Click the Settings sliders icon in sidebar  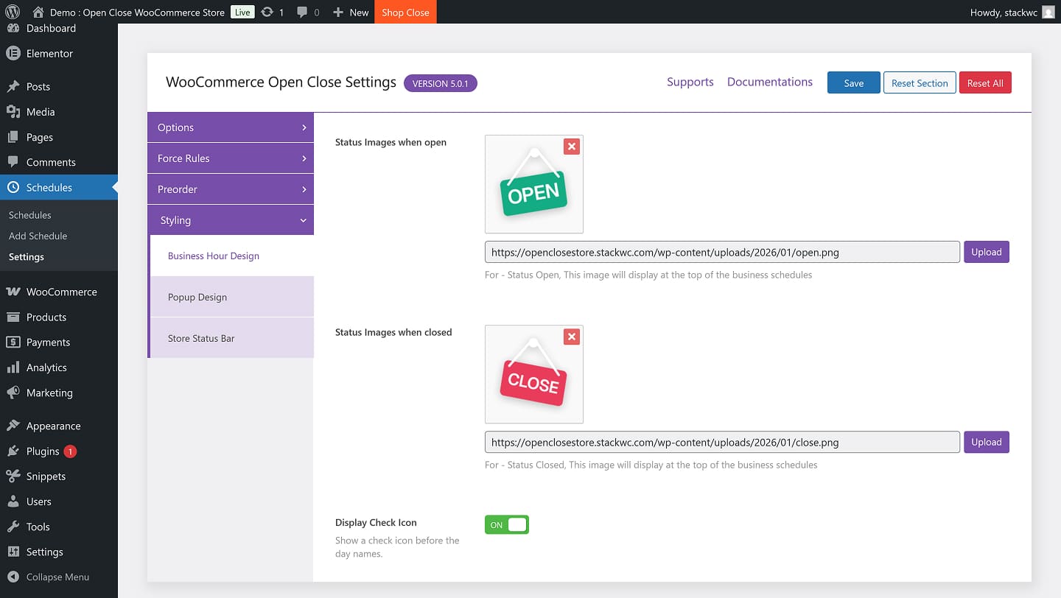pyautogui.click(x=13, y=552)
